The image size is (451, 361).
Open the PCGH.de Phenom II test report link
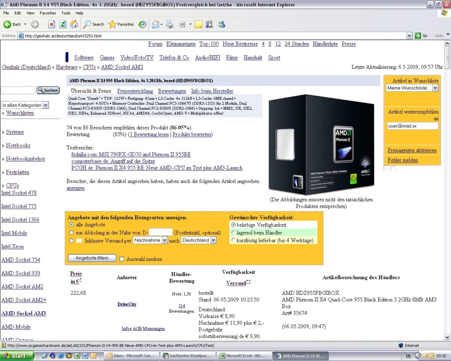coord(157,168)
